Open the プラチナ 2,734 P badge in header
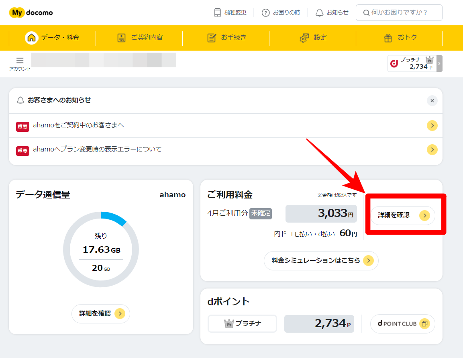463x358 pixels. pos(415,63)
